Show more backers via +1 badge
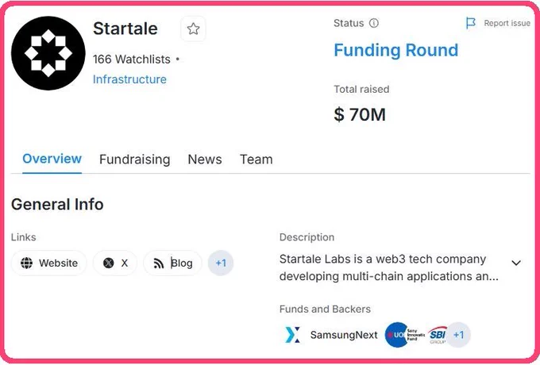 point(458,335)
